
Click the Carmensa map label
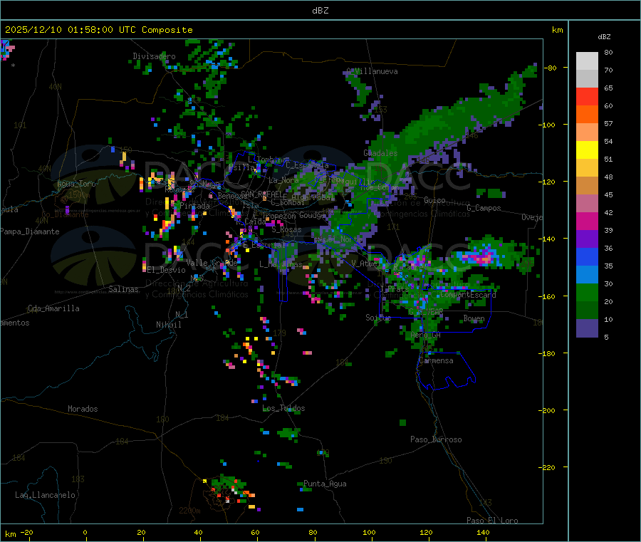point(436,361)
